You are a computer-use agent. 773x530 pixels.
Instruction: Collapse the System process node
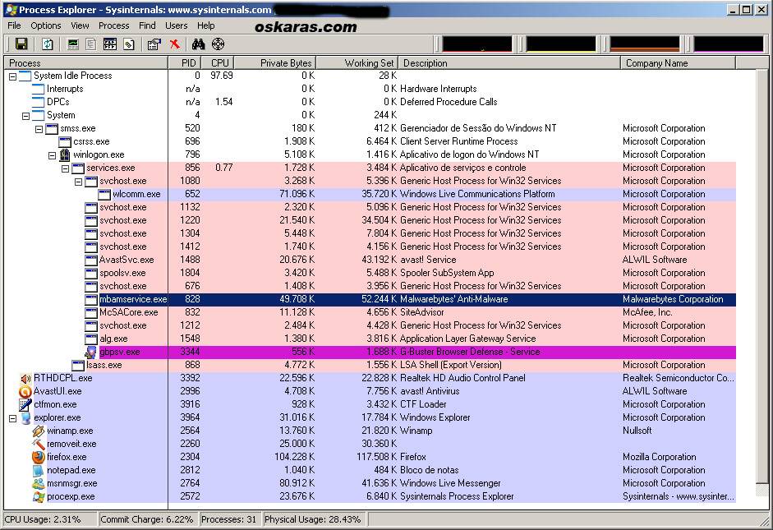pyautogui.click(x=25, y=116)
